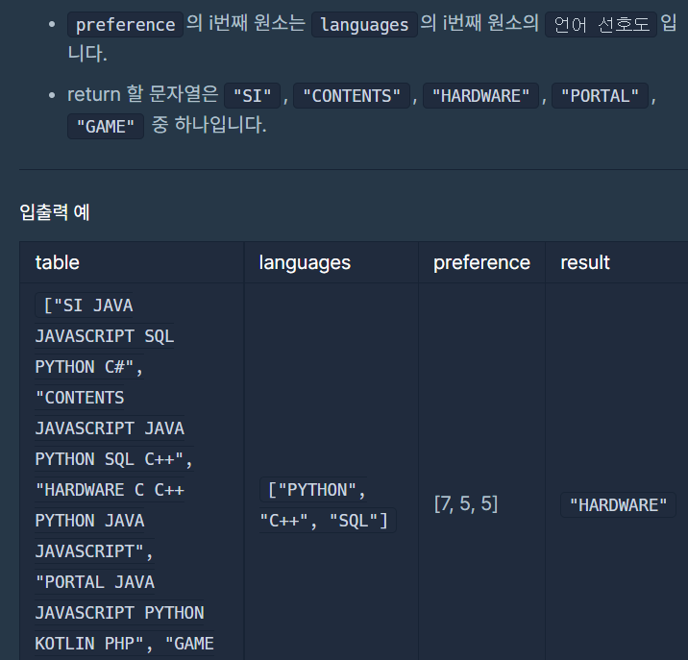Screen dimensions: 688x660
Task: Click the 'return 할 문자열은' bullet text
Action: (142, 94)
